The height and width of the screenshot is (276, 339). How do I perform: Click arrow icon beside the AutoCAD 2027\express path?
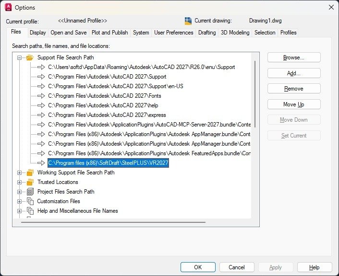click(41, 115)
